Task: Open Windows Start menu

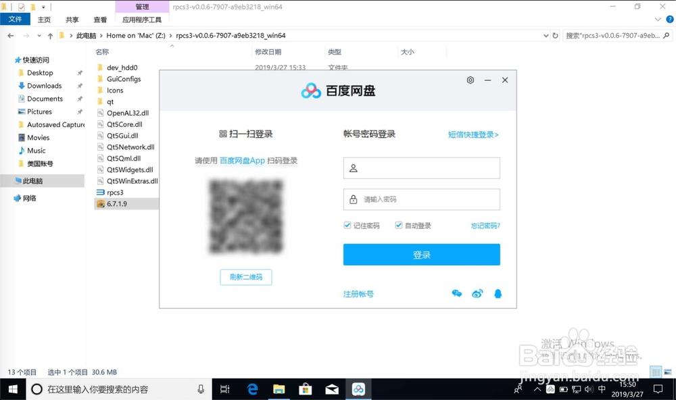Action: [13, 389]
